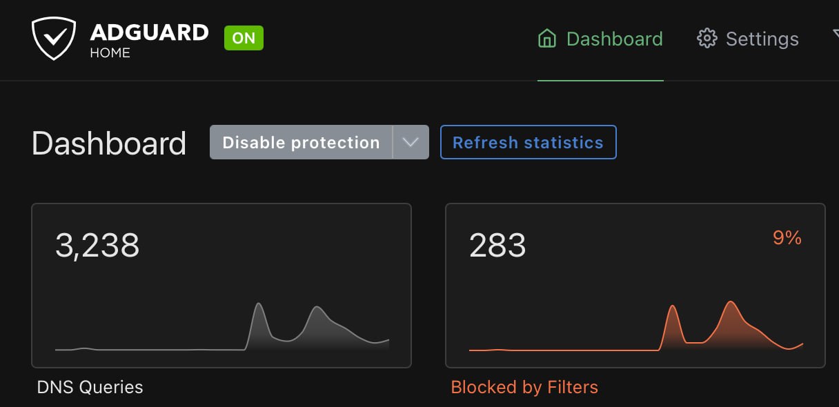Click the Settings gear icon
The width and height of the screenshot is (839, 407).
(x=707, y=39)
